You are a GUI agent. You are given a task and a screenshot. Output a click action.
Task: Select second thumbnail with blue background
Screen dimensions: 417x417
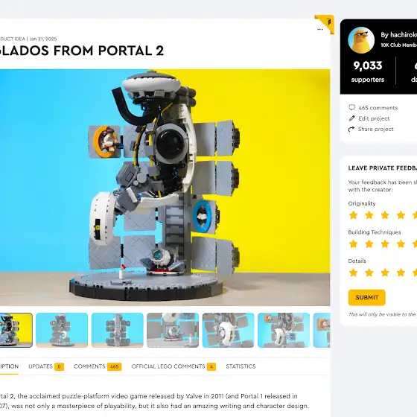[62, 330]
